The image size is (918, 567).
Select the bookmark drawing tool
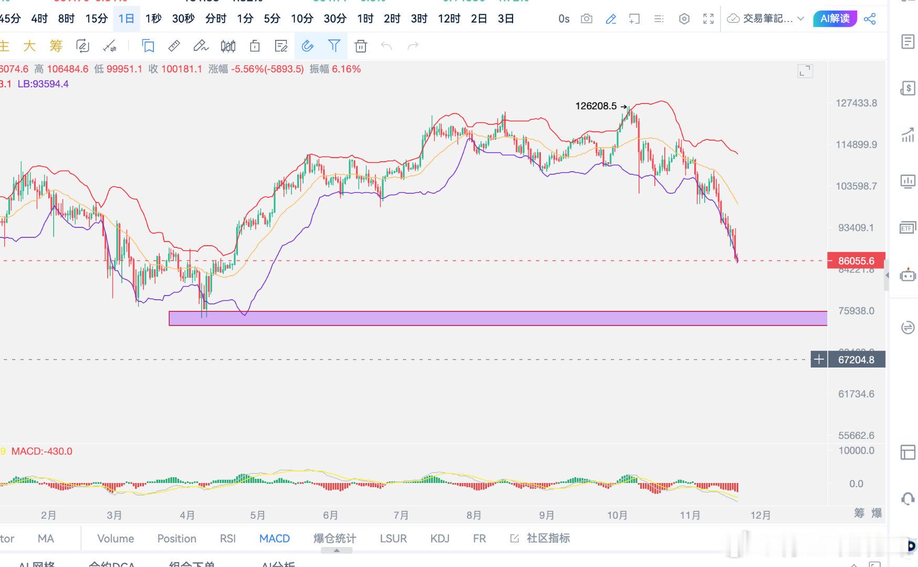click(149, 46)
